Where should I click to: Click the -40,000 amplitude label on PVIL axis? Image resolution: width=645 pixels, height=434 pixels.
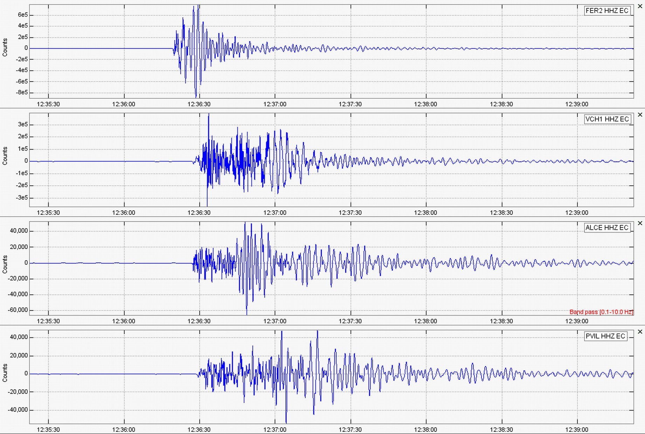click(18, 410)
